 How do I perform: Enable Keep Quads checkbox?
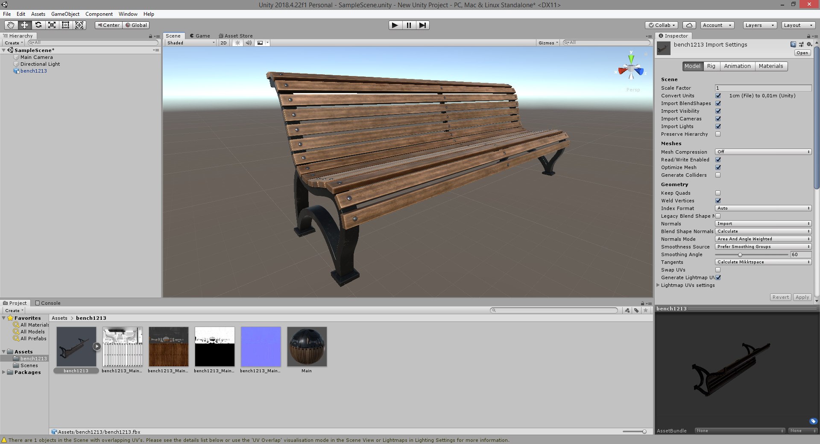[718, 193]
